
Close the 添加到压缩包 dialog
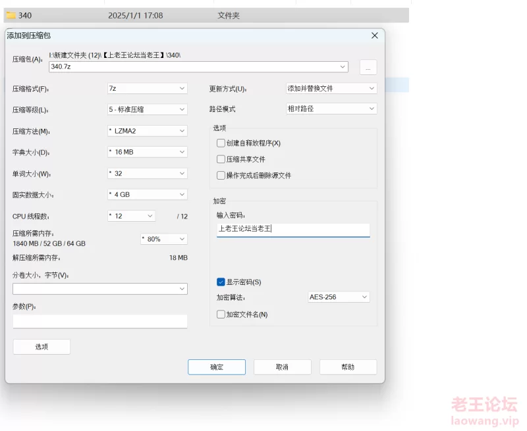(x=375, y=36)
